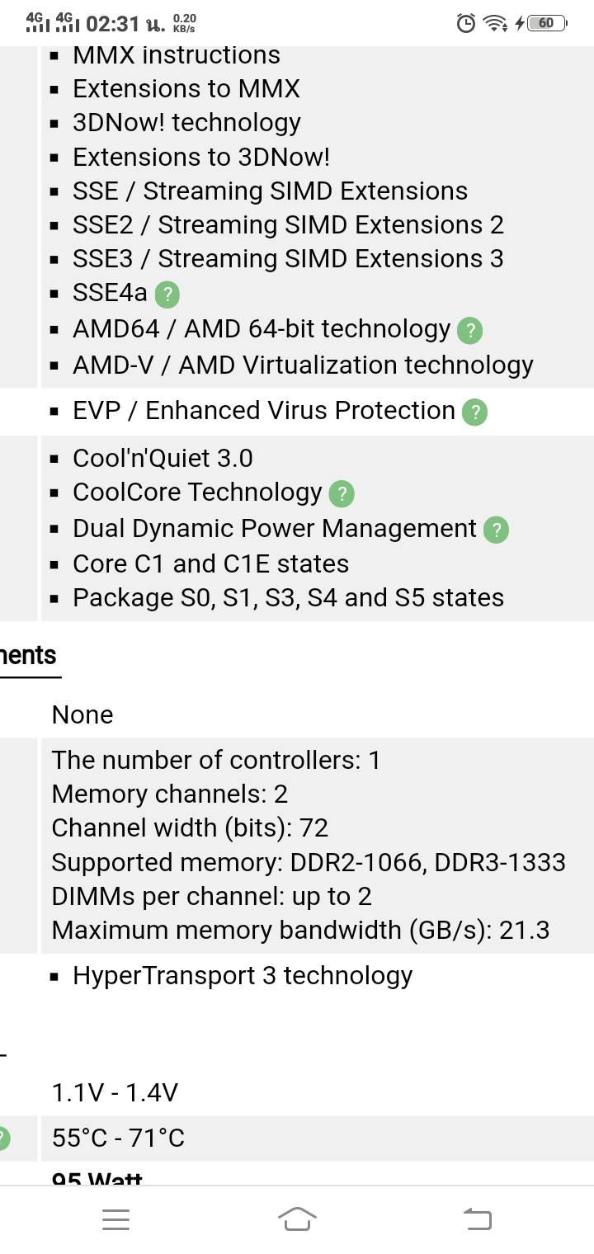This screenshot has height=1254, width=594.
Task: Click the 1.1V - 1.4V voltage value
Action: (x=115, y=1092)
